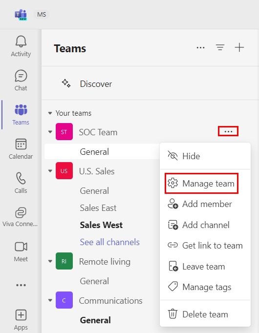Click the plus icon to create team
Screen dimensions: 259x333
tap(239, 47)
